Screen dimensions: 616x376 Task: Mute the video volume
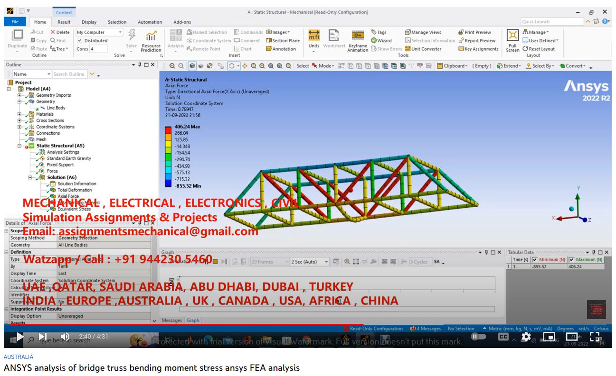(x=65, y=337)
